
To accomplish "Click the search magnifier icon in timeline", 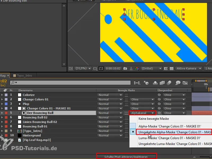I will [13, 82].
